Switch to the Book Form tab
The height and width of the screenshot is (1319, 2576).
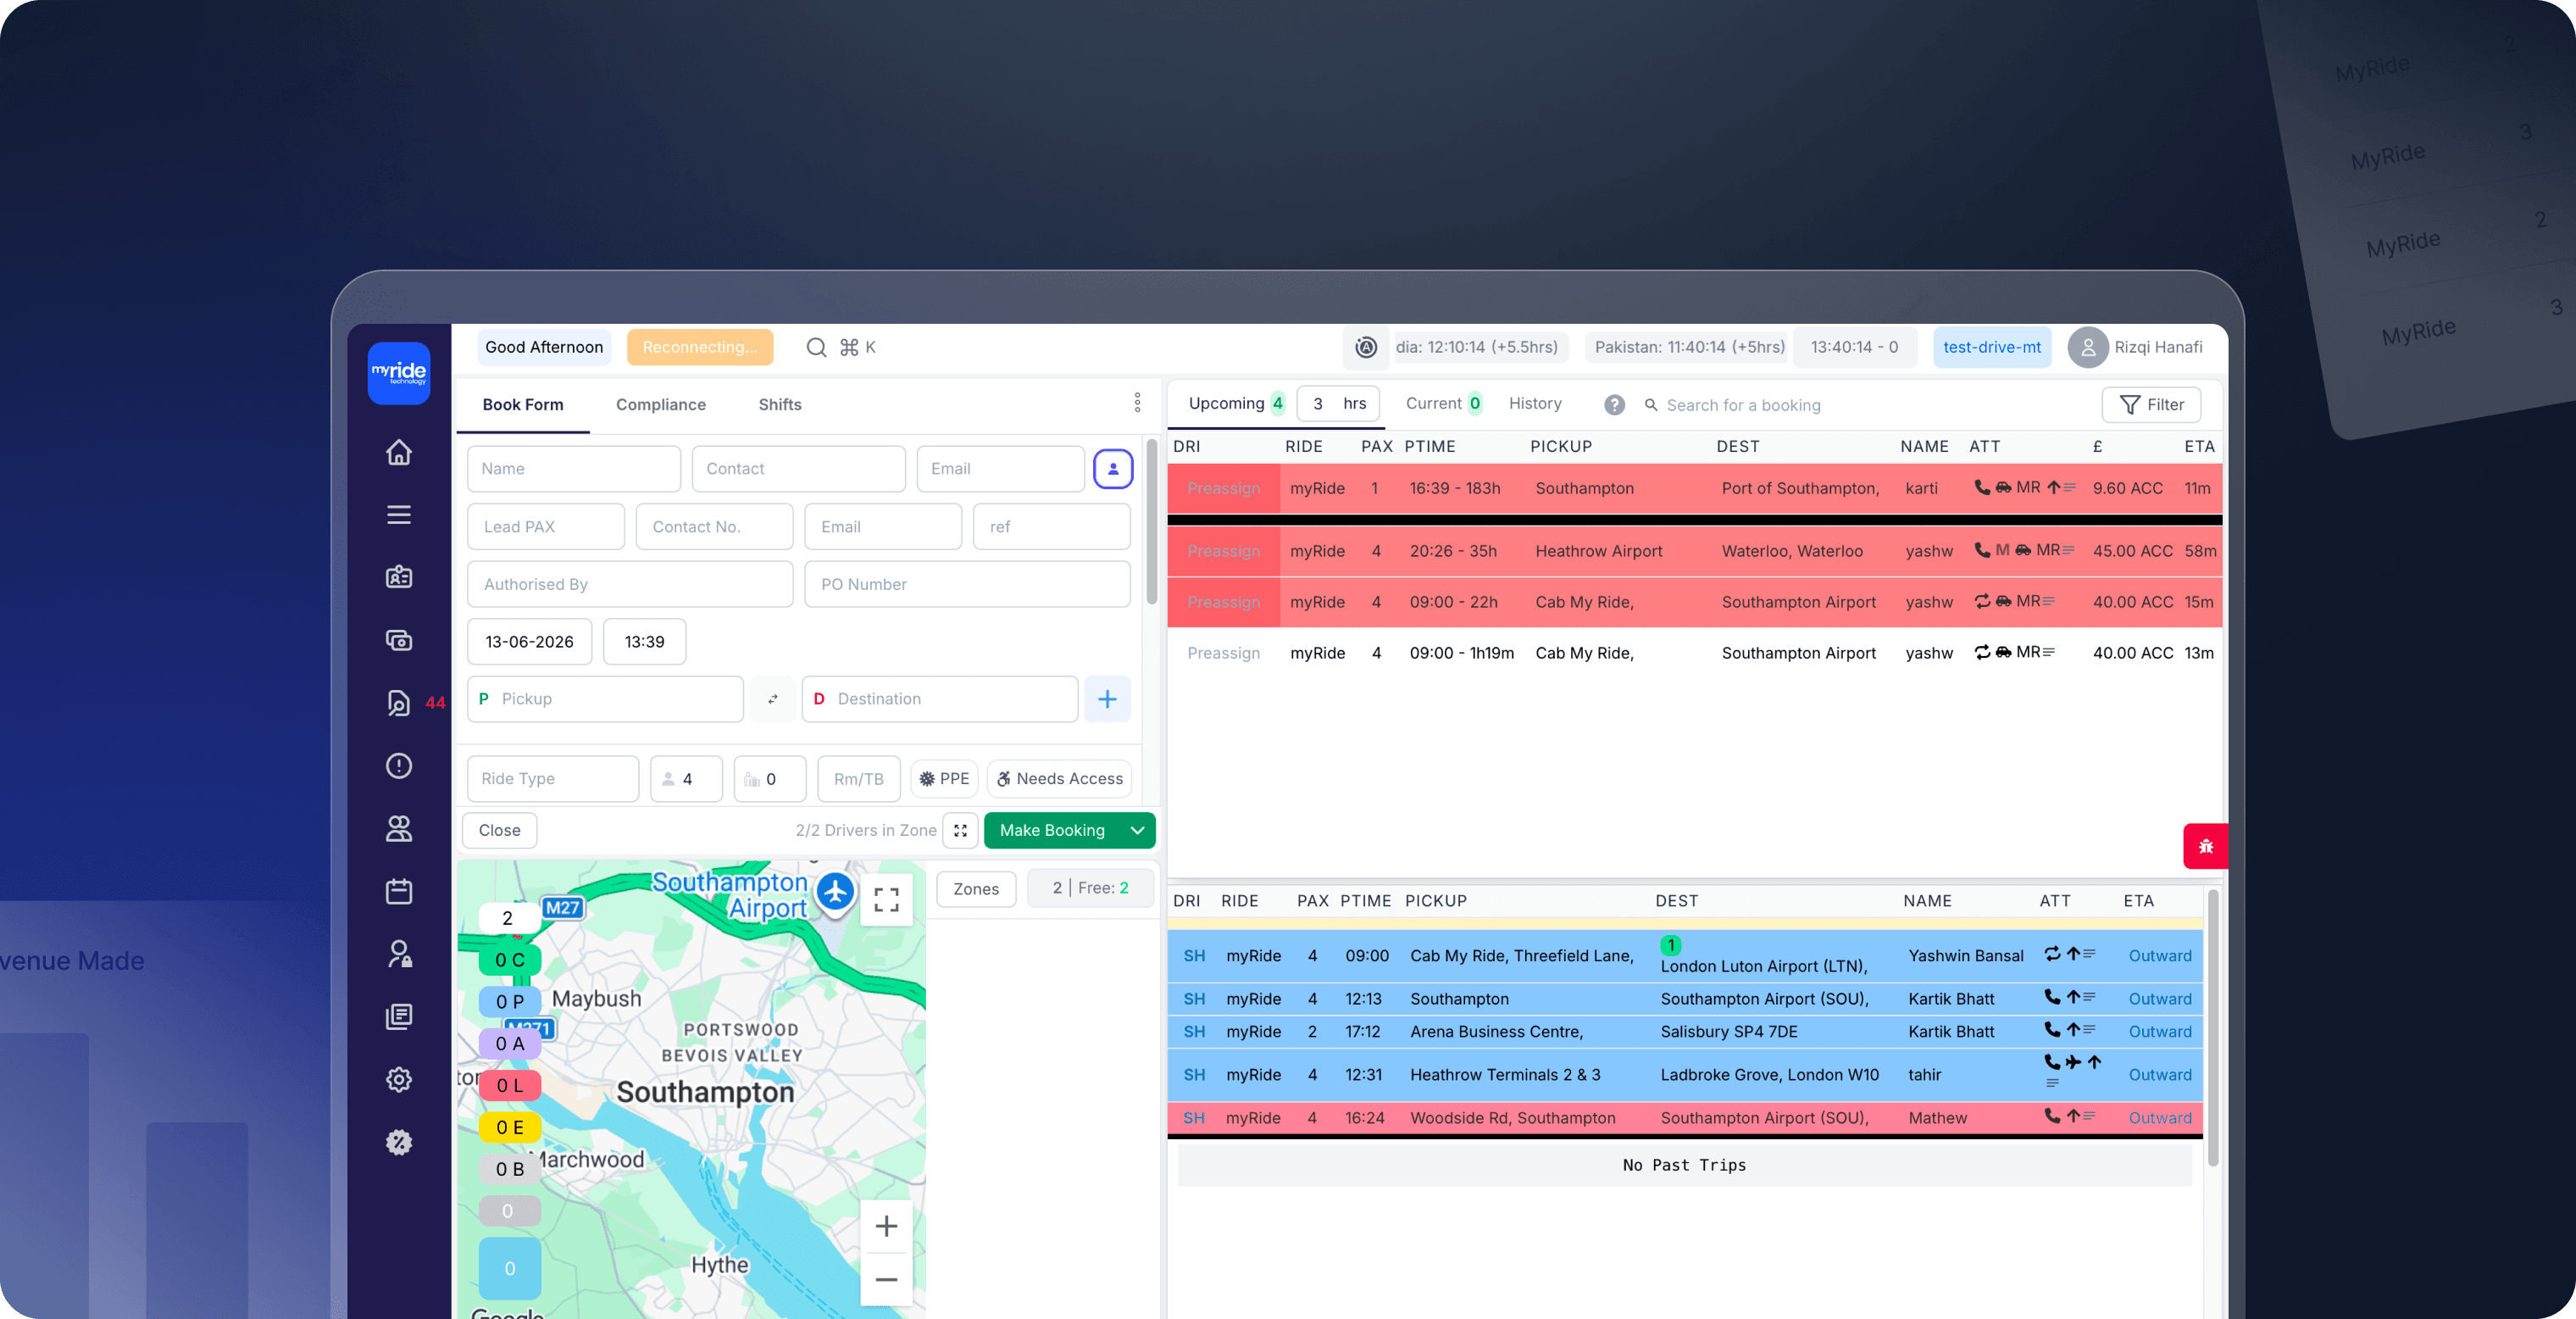(x=523, y=405)
